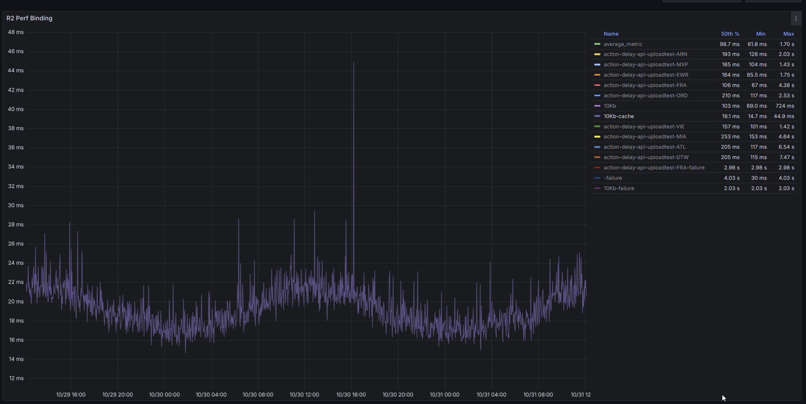The image size is (806, 404).
Task: Toggle the action-delay-api-uploadtest-DTW series
Action: [646, 157]
